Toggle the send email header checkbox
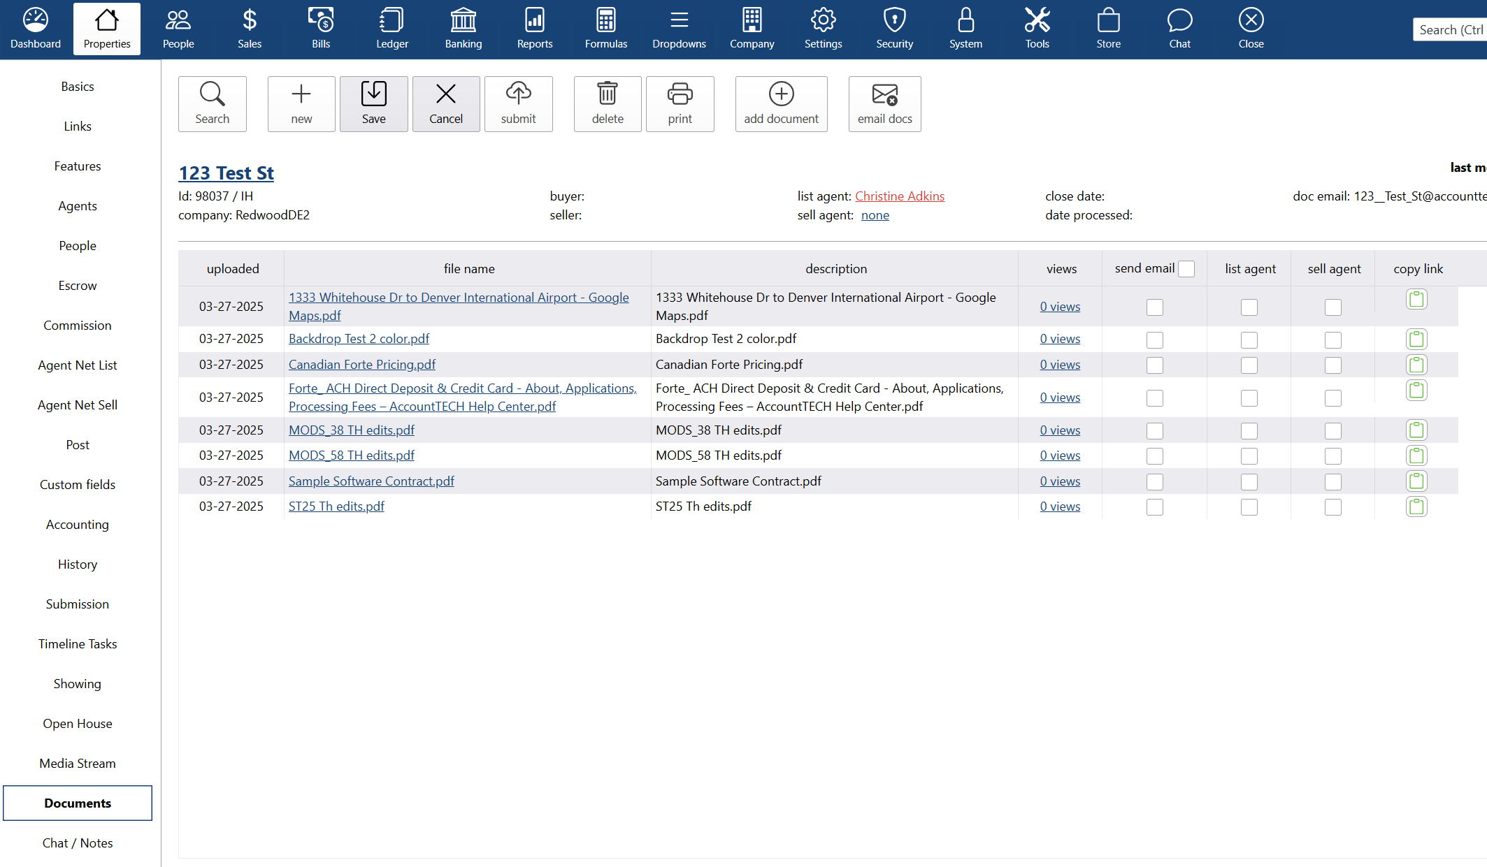 (x=1186, y=269)
